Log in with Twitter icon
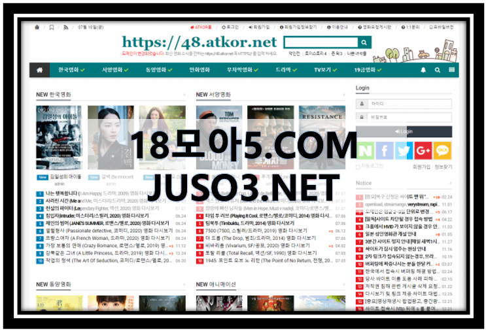The image size is (486, 332). click(x=404, y=150)
